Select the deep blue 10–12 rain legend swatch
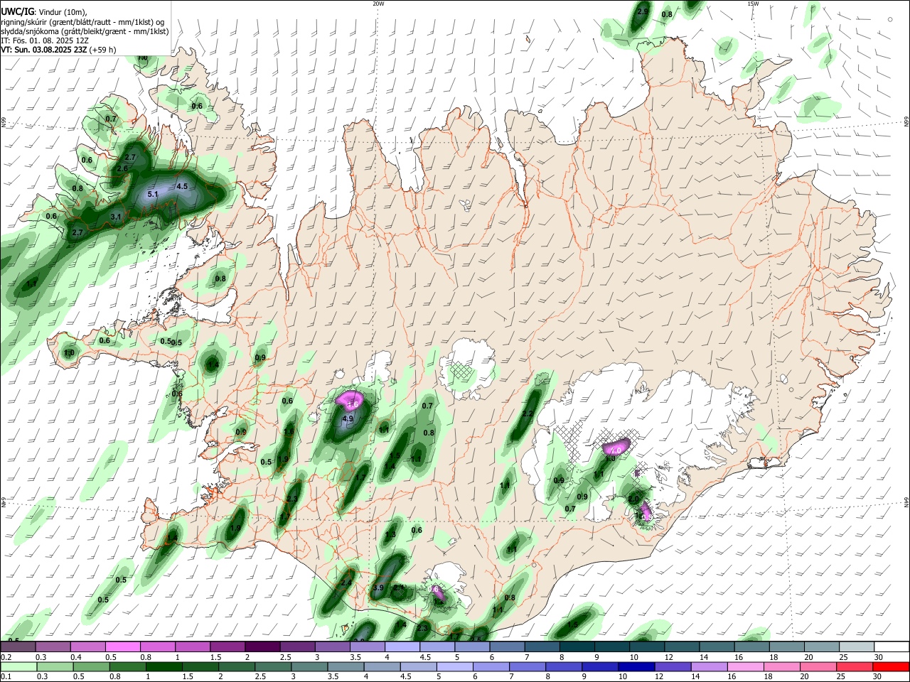The width and height of the screenshot is (910, 682). (x=635, y=666)
